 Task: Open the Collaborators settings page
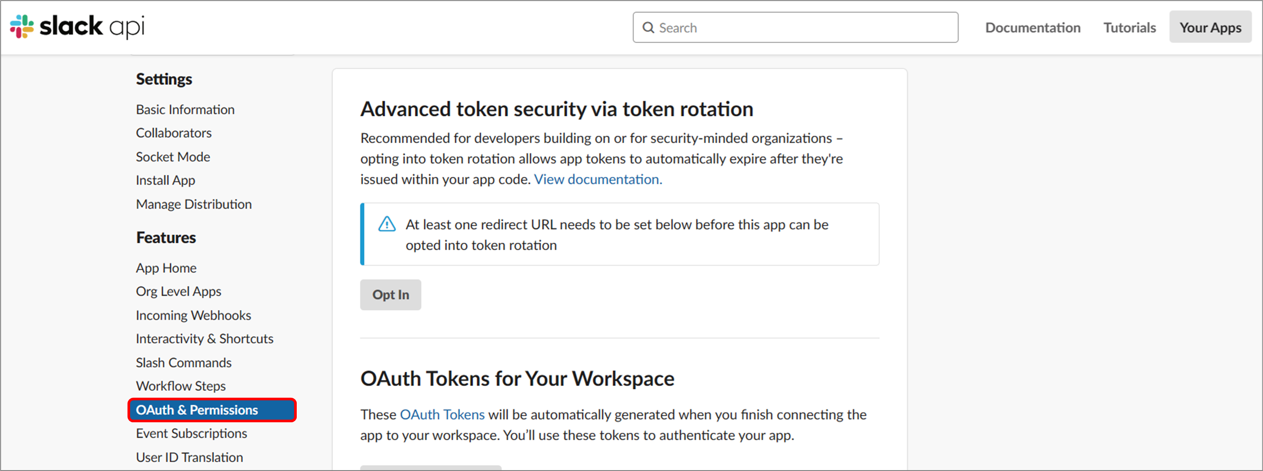(x=174, y=133)
